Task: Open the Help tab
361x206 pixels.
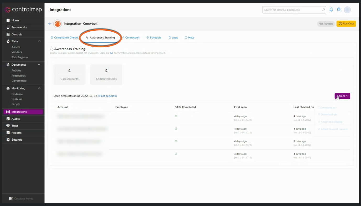Action: pos(189,38)
